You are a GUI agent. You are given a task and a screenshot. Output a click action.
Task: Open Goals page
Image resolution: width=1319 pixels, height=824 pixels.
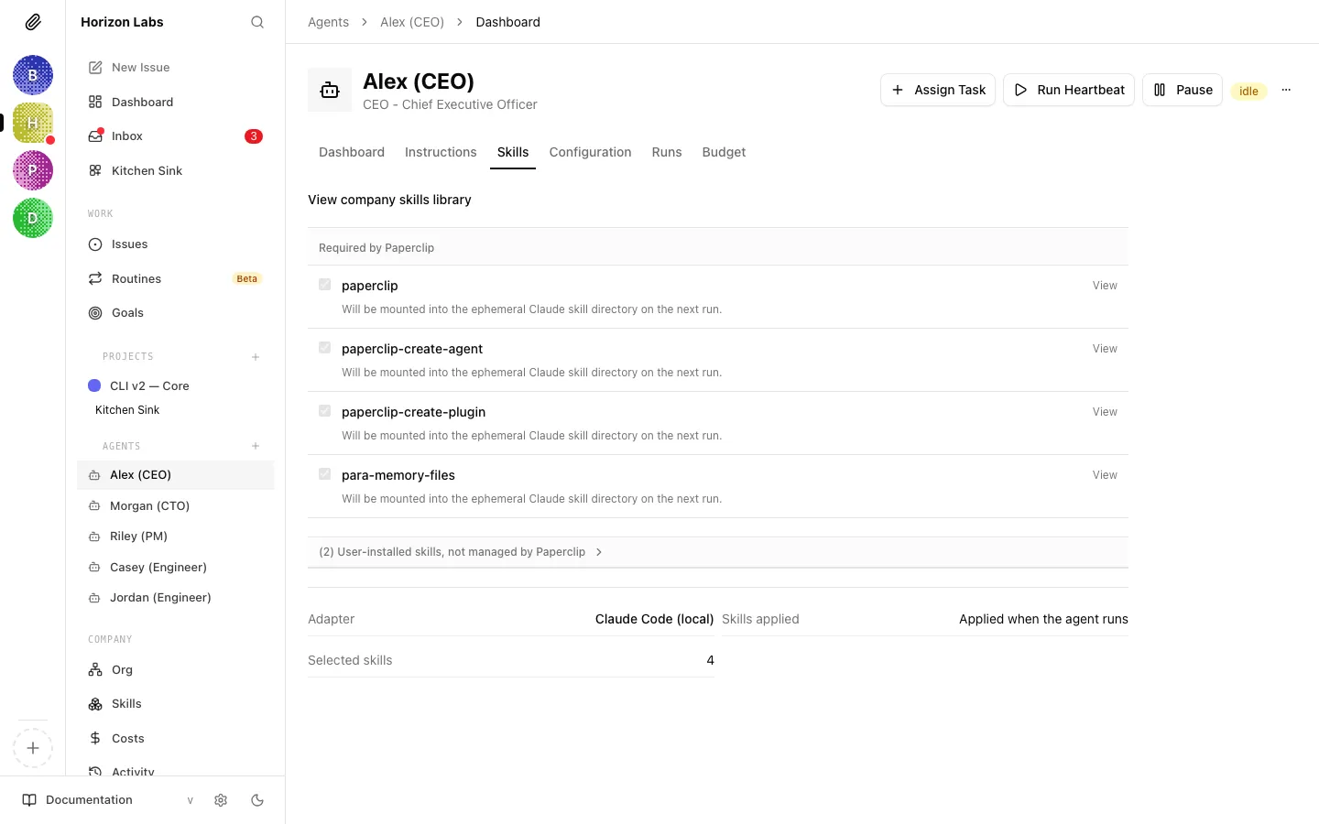176,313
